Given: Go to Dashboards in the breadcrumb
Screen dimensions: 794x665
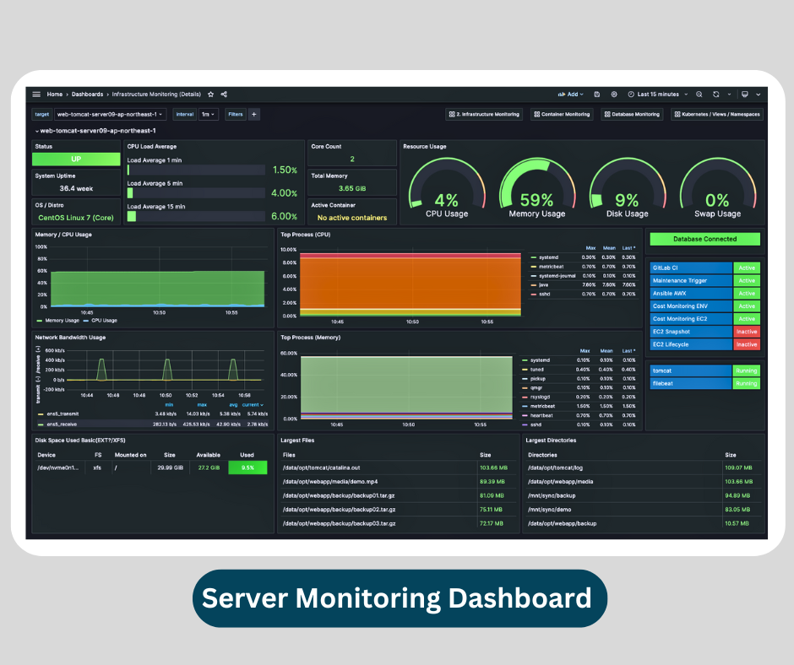Looking at the screenshot, I should point(87,95).
